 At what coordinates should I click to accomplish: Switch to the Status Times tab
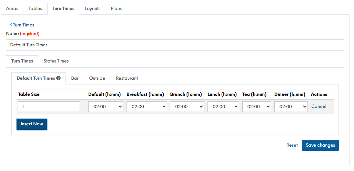pos(56,61)
